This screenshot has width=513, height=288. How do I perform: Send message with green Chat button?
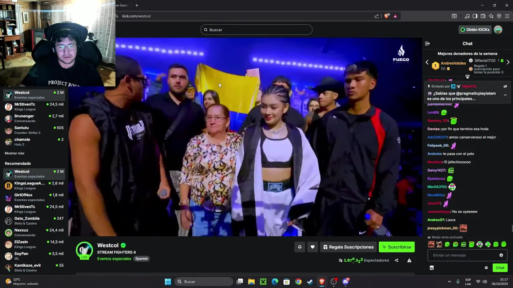[x=500, y=268]
